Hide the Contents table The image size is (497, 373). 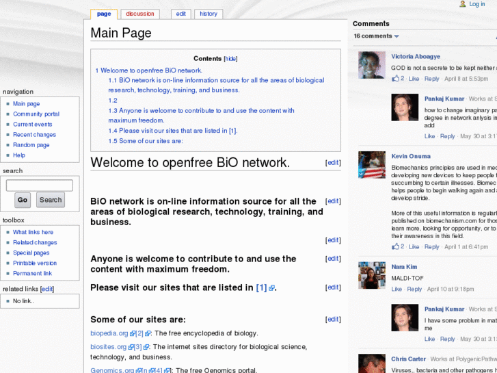(230, 59)
